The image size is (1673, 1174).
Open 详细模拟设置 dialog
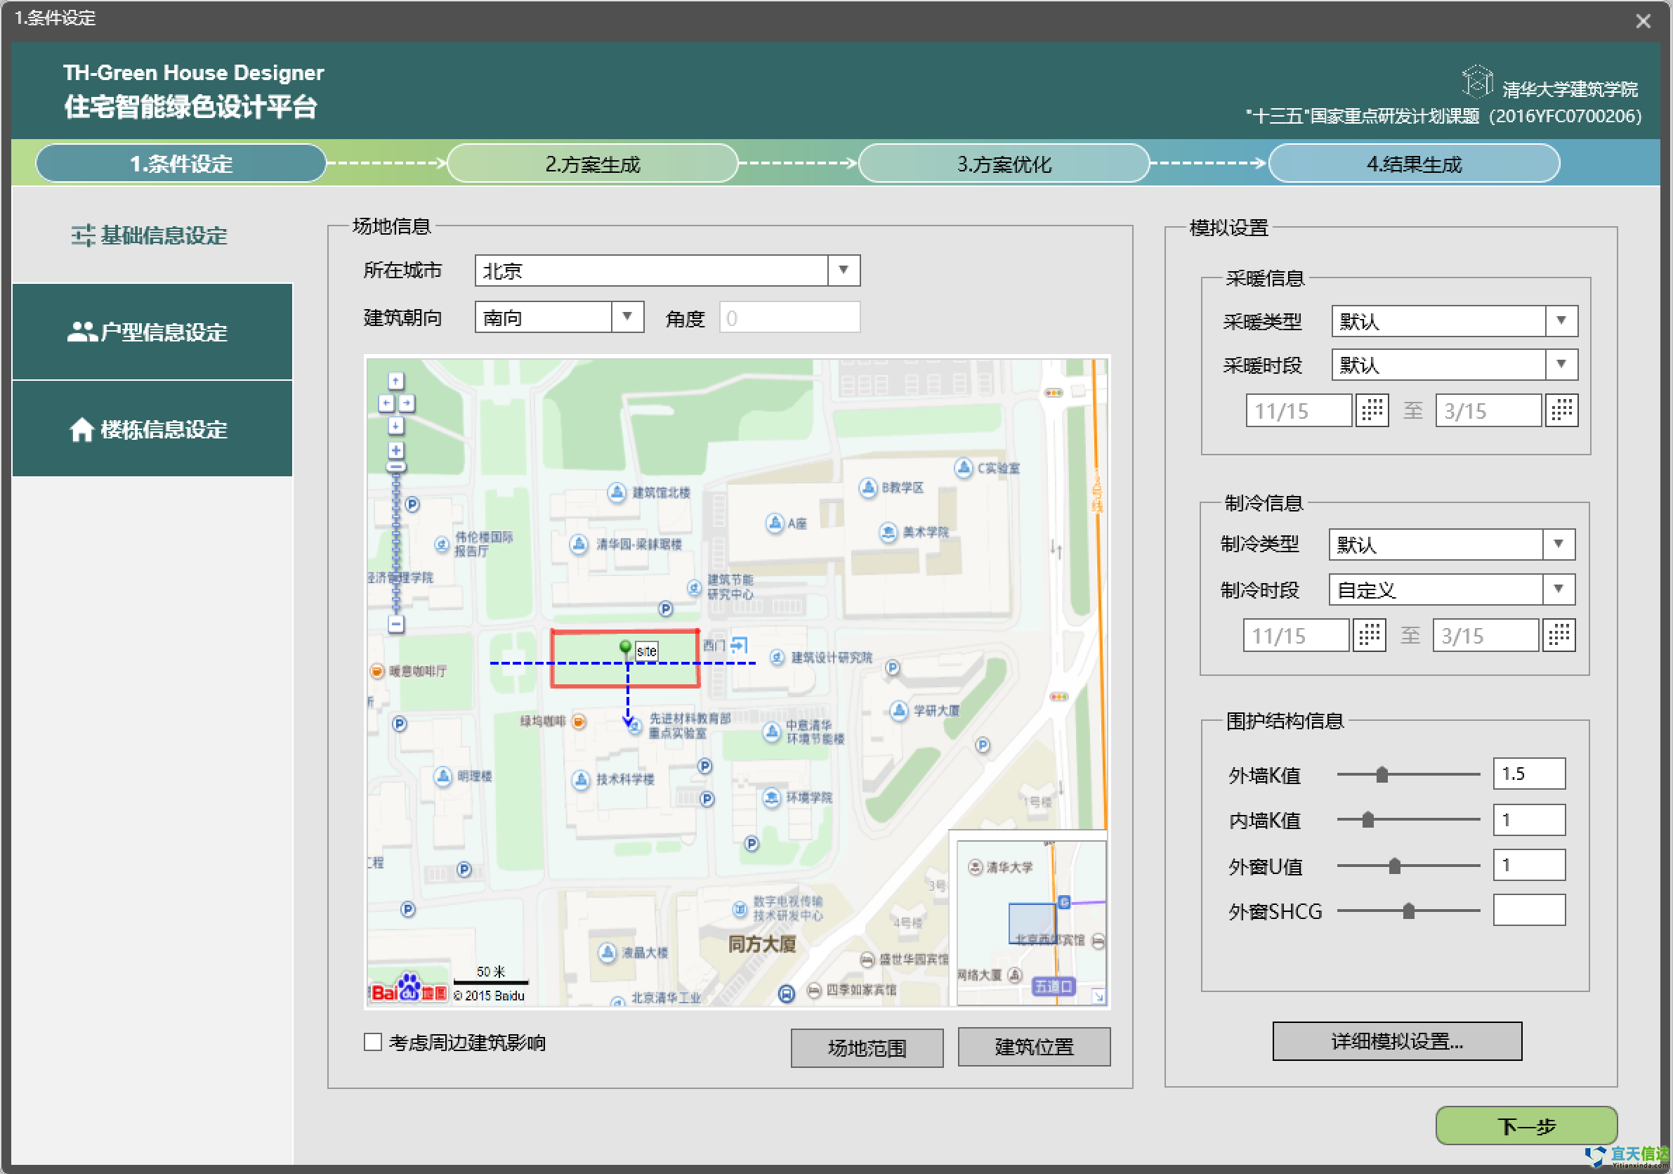coord(1396,1041)
